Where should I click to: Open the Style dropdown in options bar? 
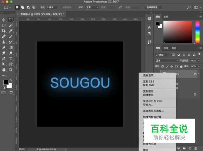pos(92,7)
